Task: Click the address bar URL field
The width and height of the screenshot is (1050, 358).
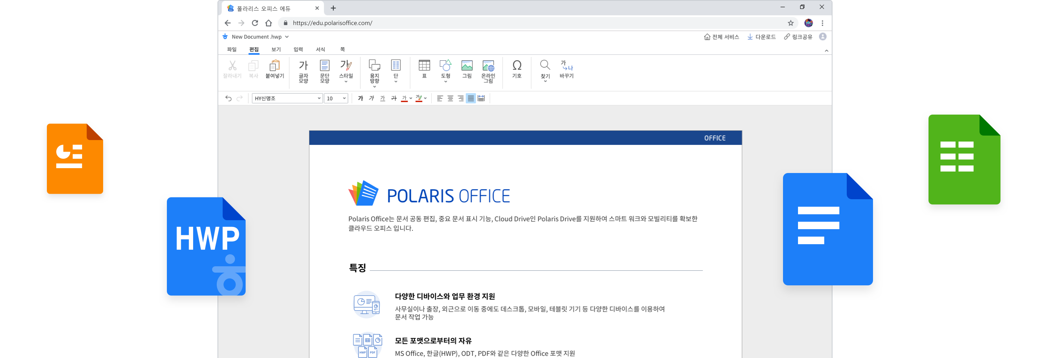Action: (538, 23)
